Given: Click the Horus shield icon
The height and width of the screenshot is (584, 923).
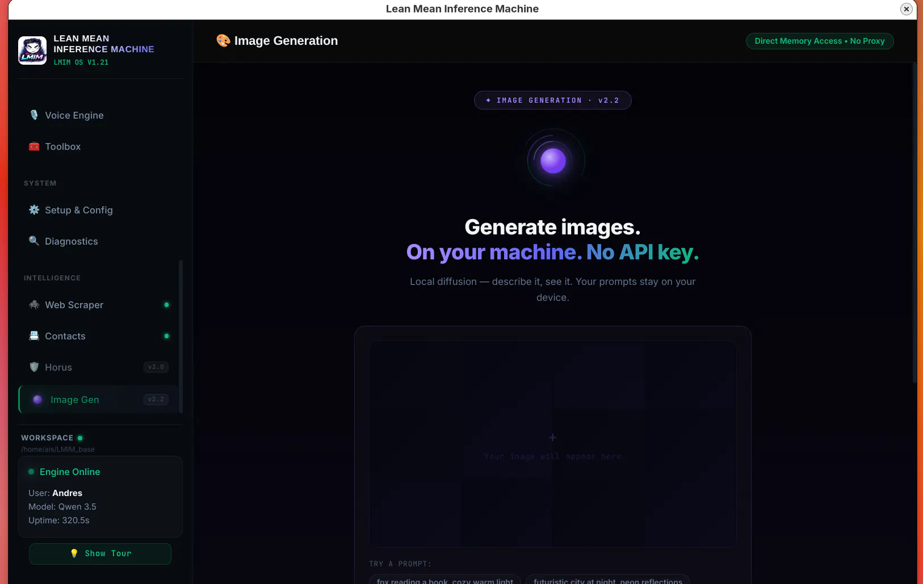Looking at the screenshot, I should (x=34, y=367).
